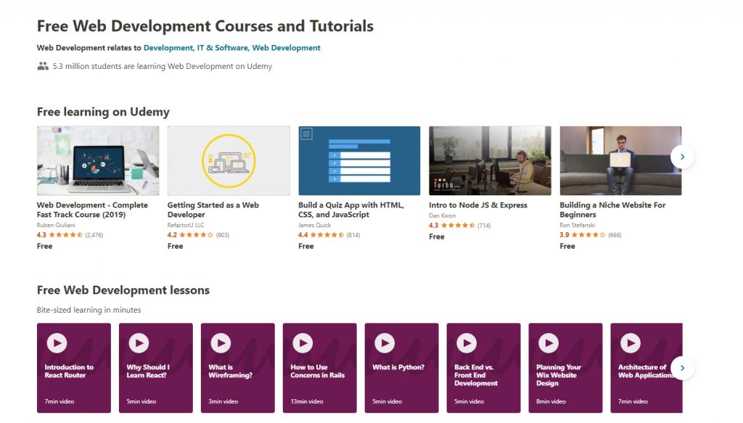Screen dimensions: 743x423
Task: Play the What is Python lesson
Action: tap(385, 343)
